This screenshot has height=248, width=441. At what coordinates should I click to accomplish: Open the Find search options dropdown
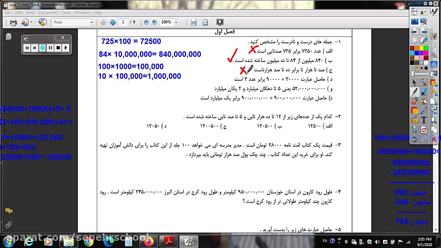coord(92,22)
